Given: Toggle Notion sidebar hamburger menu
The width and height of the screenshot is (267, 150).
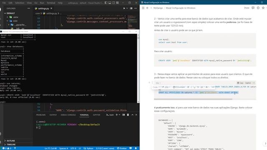Looking at the screenshot, I should (143, 8).
